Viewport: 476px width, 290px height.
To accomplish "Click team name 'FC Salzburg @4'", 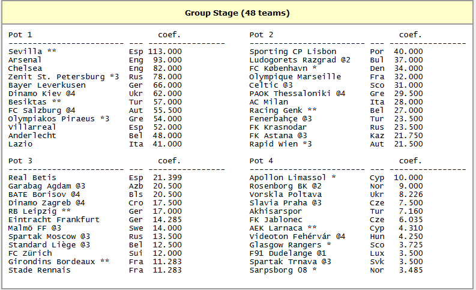I will 42,110.
